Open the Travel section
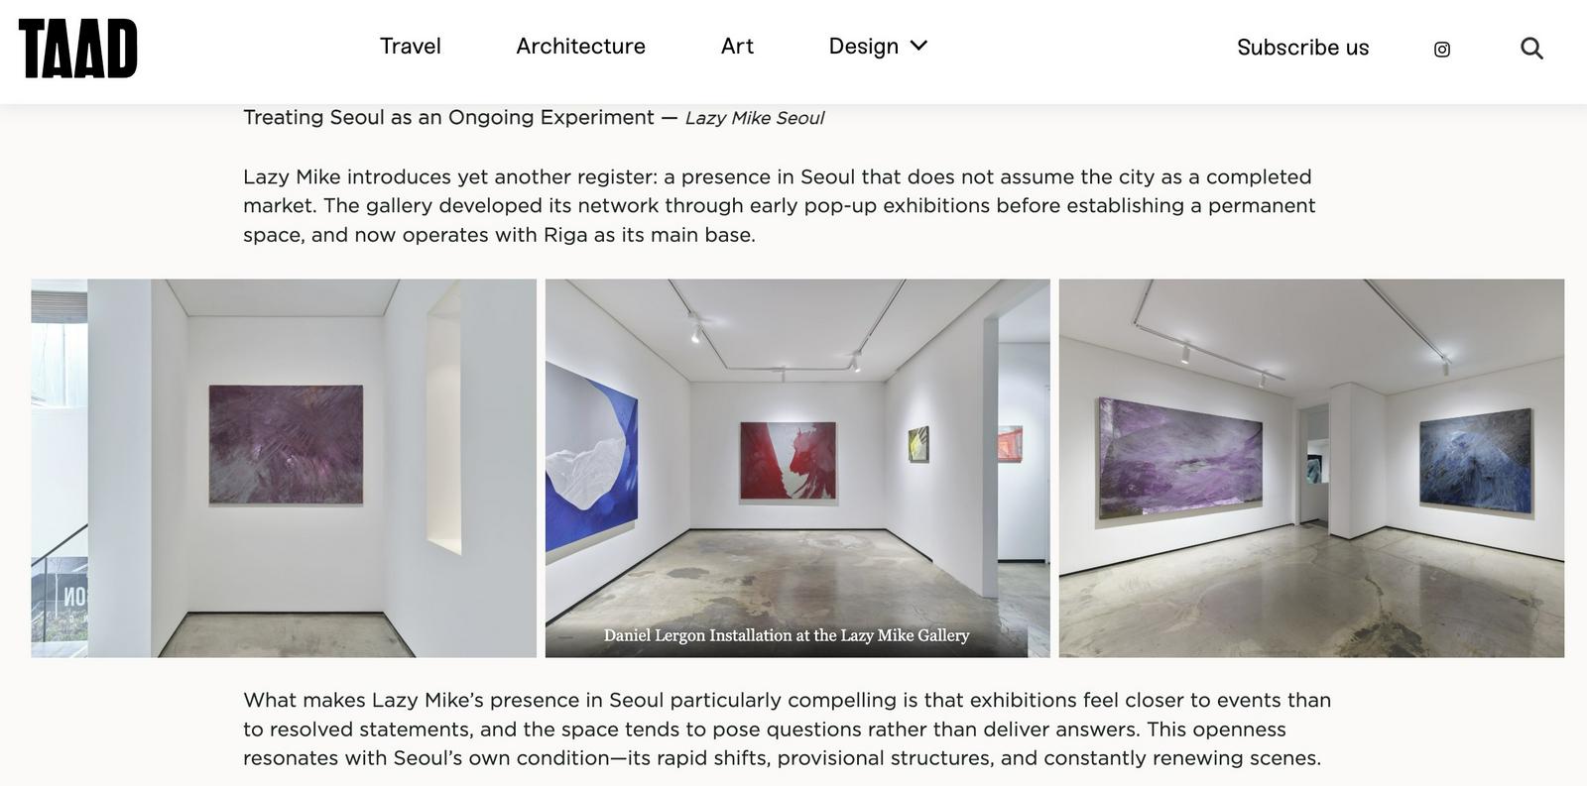The width and height of the screenshot is (1587, 786). pyautogui.click(x=411, y=47)
